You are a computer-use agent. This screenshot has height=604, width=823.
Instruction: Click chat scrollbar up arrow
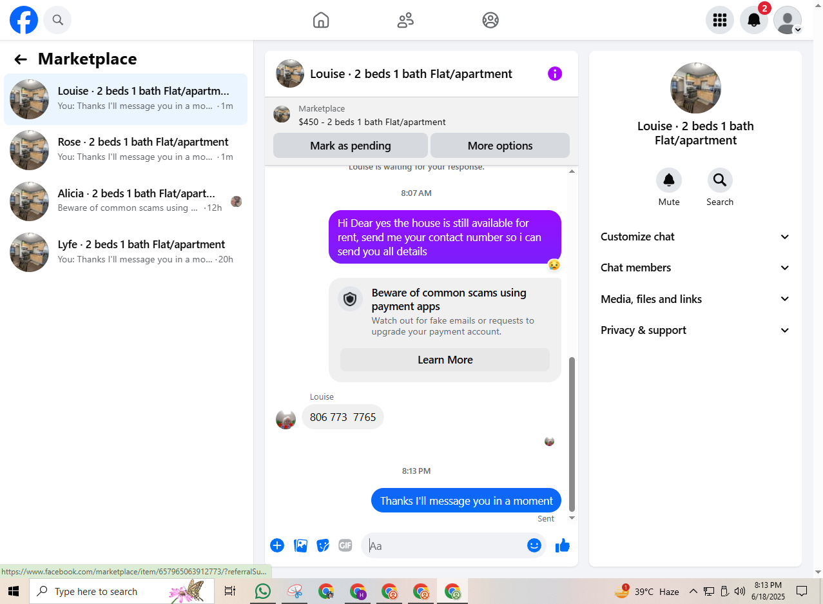tap(572, 171)
